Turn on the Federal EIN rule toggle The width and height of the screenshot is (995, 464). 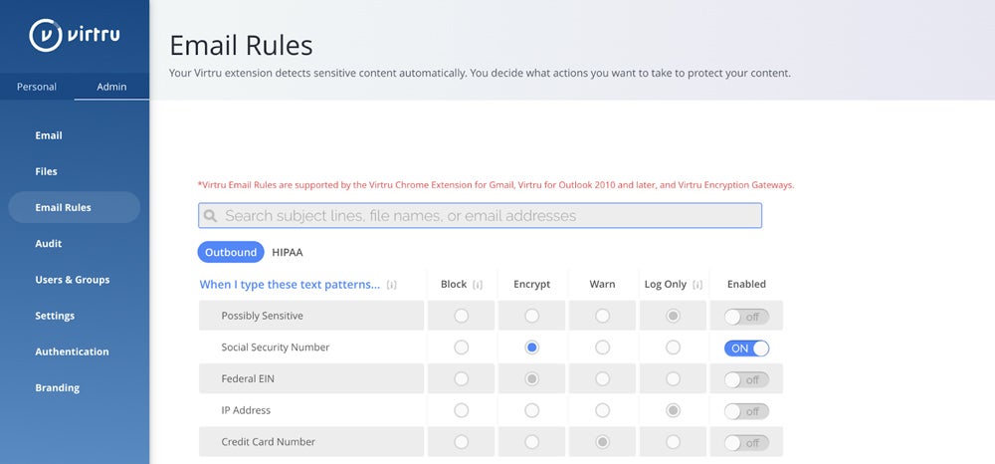[x=746, y=379]
